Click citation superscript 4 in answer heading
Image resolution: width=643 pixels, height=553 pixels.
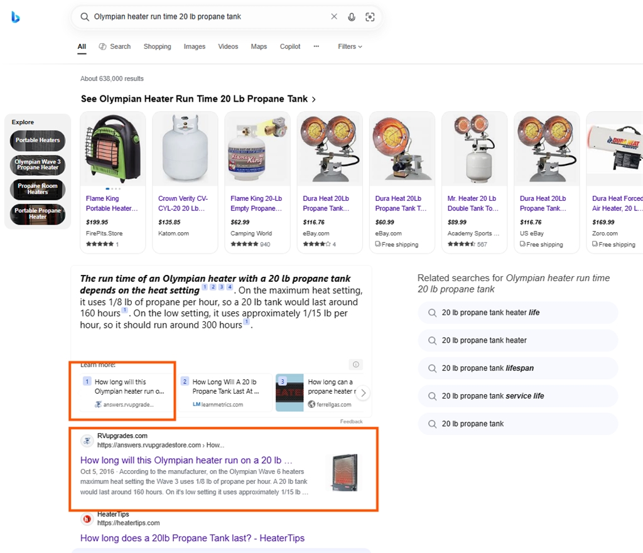coord(230,287)
